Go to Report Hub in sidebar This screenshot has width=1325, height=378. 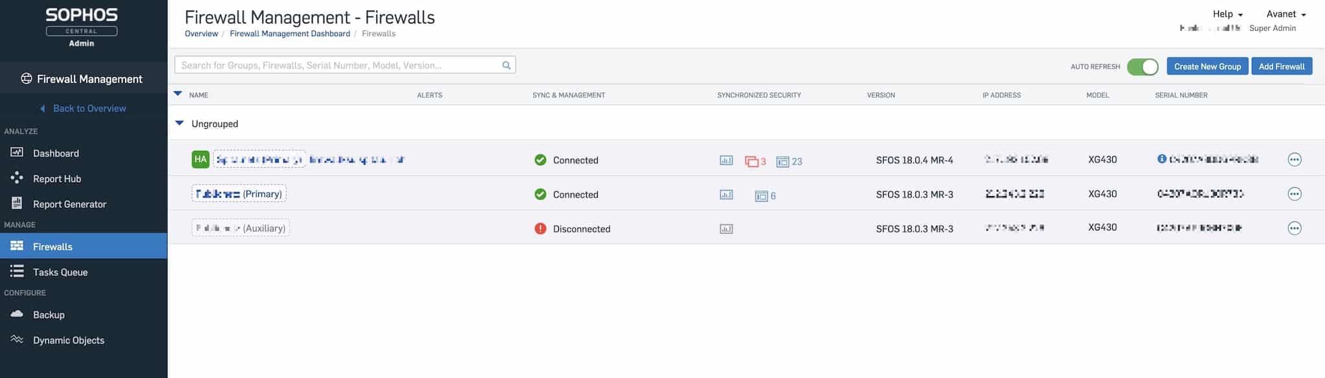pos(57,179)
